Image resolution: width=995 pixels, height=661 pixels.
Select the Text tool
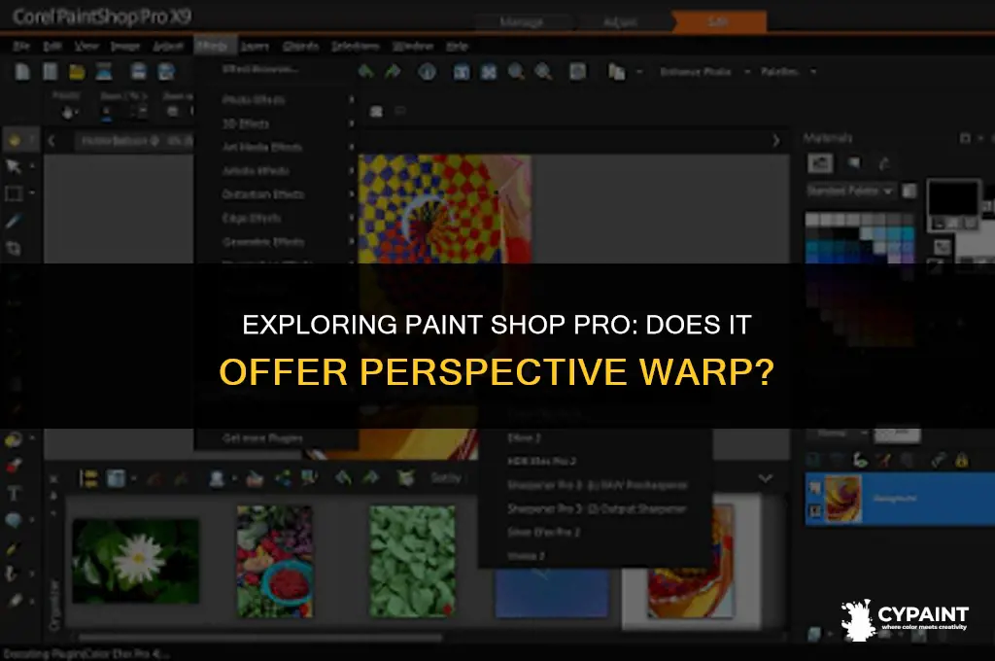click(x=14, y=494)
